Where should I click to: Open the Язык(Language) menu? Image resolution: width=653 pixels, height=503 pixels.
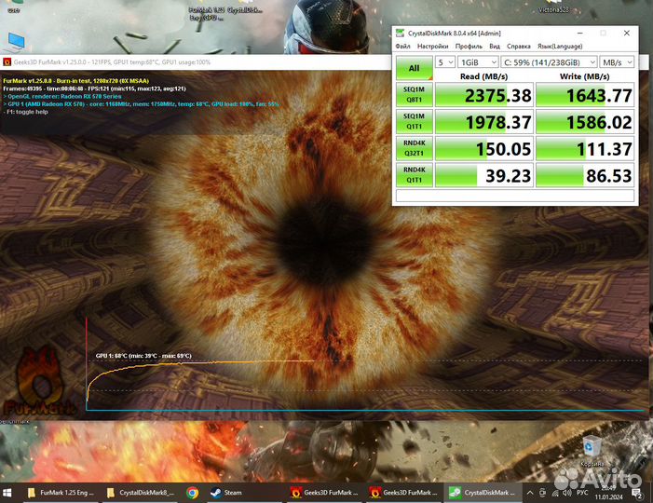point(560,47)
